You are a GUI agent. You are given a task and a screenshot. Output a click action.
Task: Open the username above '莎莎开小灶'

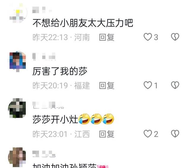[x=48, y=105]
